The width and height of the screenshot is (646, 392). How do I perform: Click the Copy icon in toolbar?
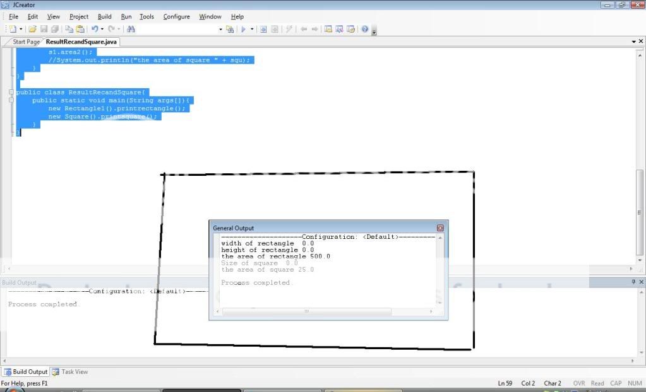[69, 29]
